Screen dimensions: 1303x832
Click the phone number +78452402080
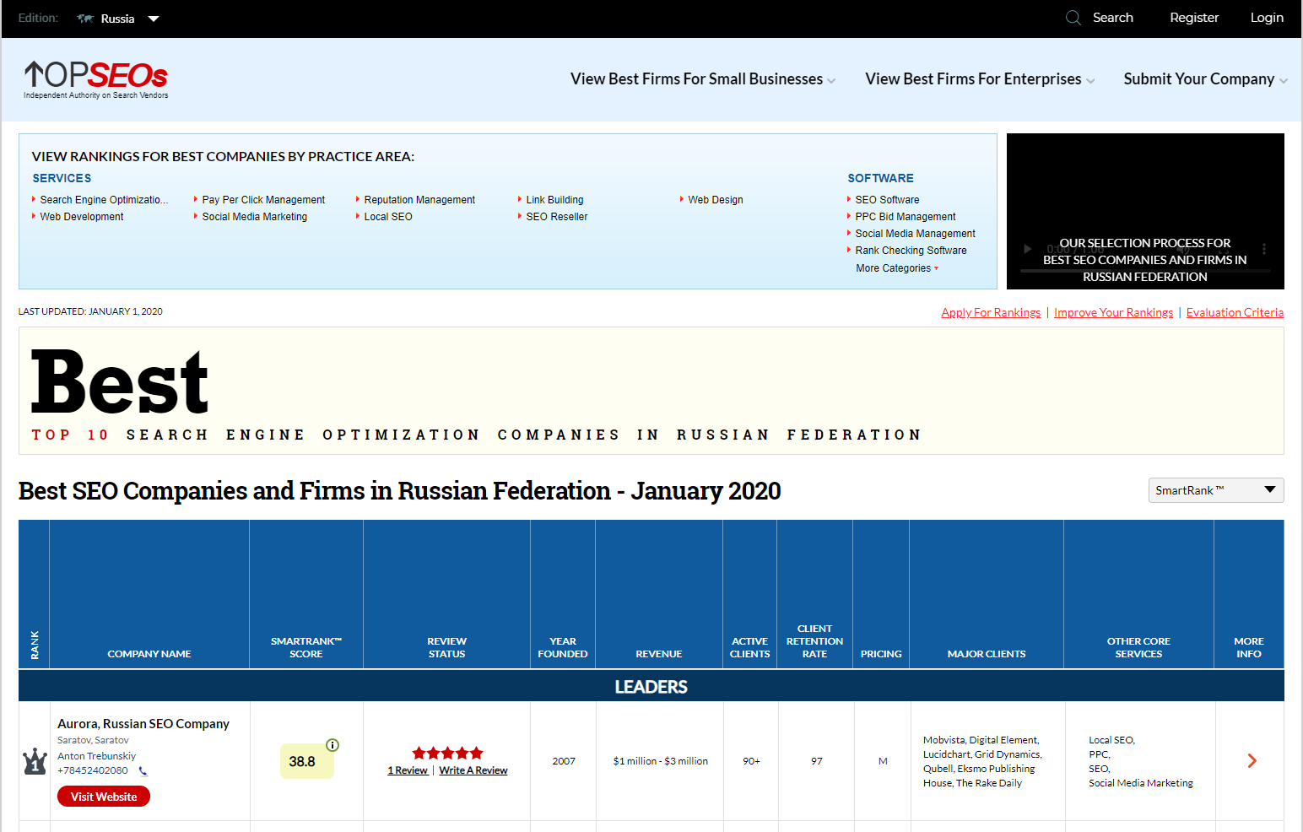tap(93, 770)
